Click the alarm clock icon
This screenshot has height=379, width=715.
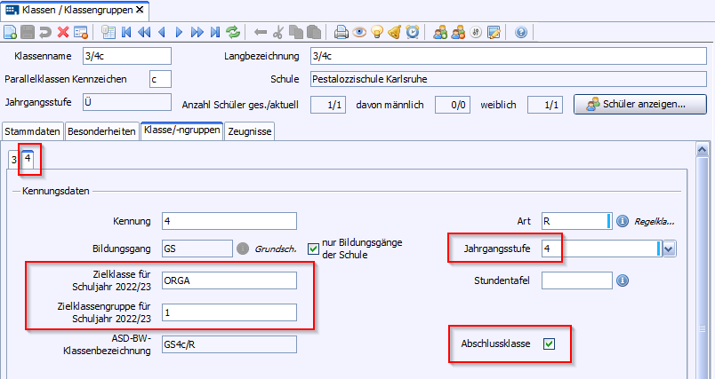pyautogui.click(x=413, y=33)
